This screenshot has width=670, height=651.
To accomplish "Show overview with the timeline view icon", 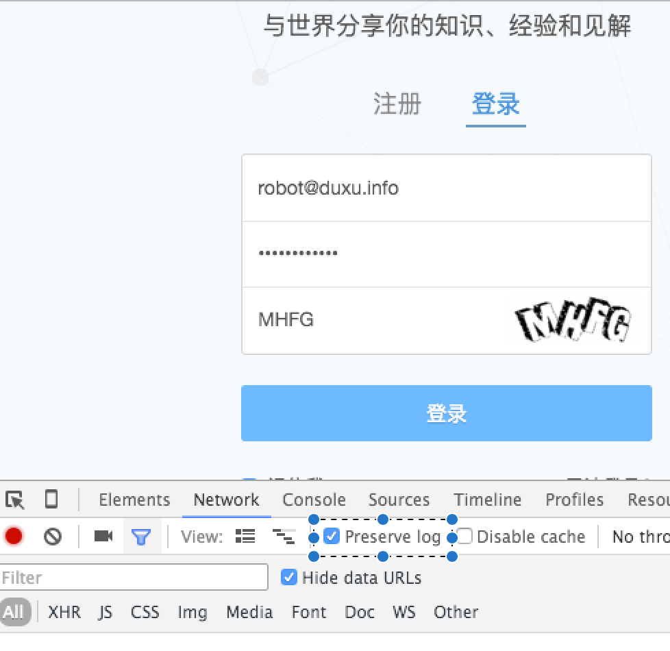I will 284,537.
